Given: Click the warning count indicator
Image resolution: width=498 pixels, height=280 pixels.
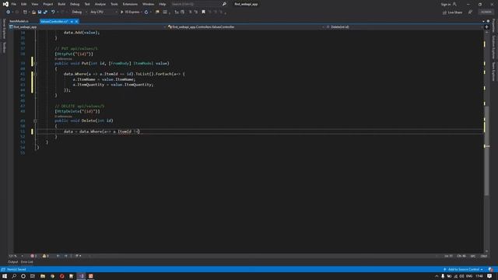Looking at the screenshot, I should (46, 256).
